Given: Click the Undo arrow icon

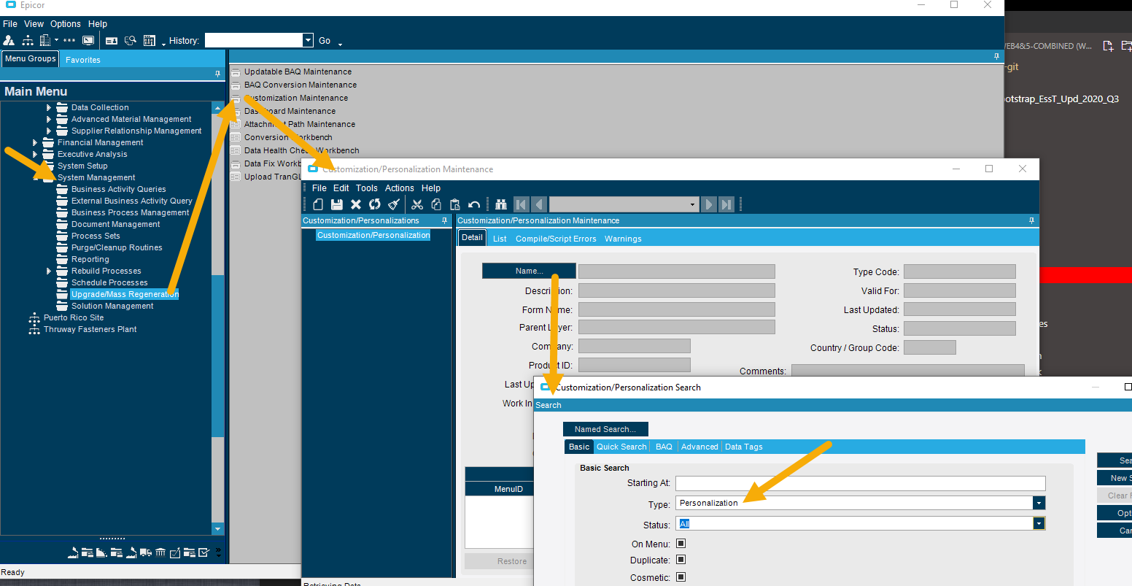Looking at the screenshot, I should click(x=474, y=204).
